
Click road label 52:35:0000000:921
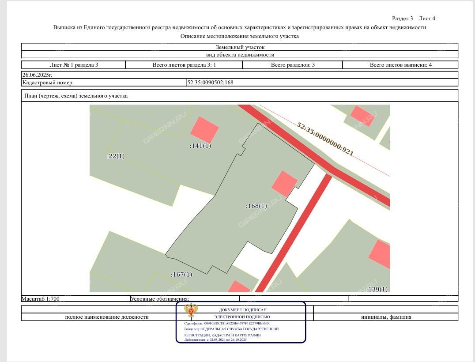pos(325,139)
